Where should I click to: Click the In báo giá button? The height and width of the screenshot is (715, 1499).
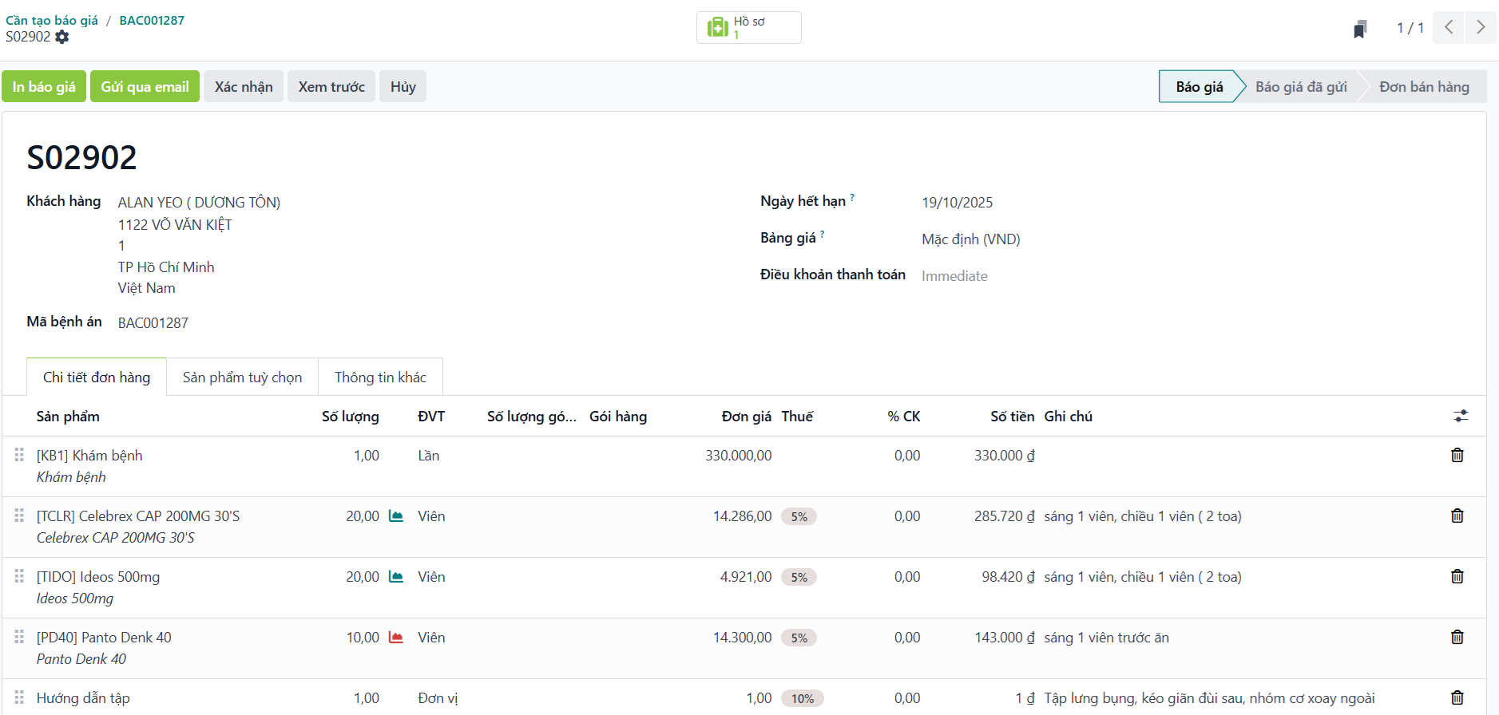(x=44, y=87)
